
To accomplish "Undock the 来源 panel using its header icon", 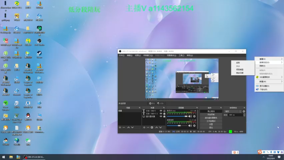I will pyautogui.click(x=164, y=108).
